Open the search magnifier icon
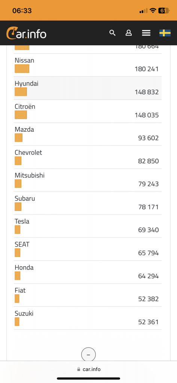177x383 pixels. click(112, 33)
